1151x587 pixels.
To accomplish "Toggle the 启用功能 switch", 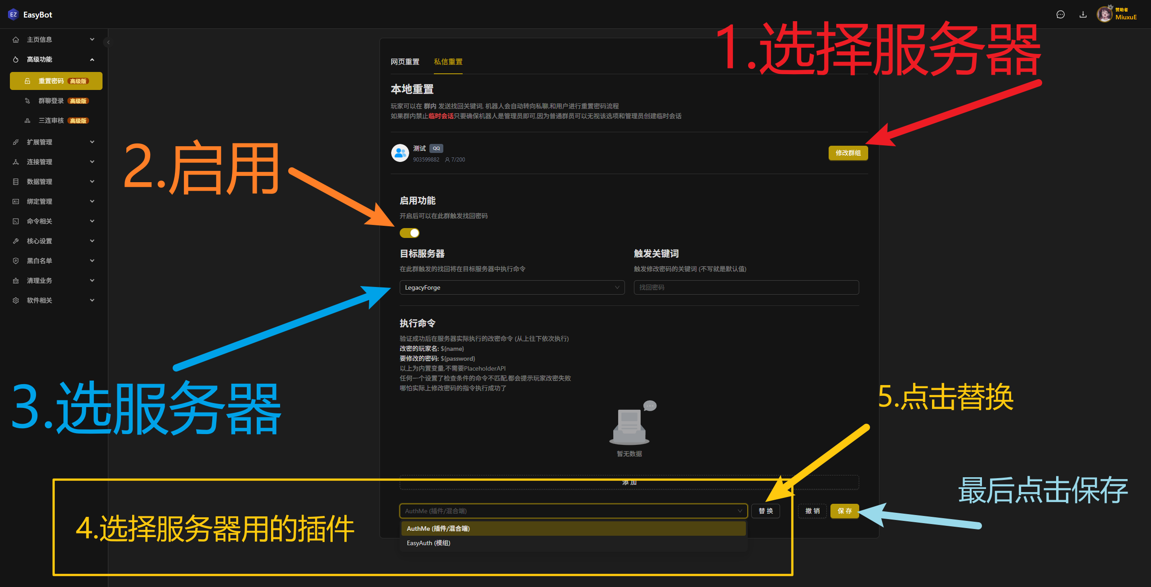I will [410, 233].
